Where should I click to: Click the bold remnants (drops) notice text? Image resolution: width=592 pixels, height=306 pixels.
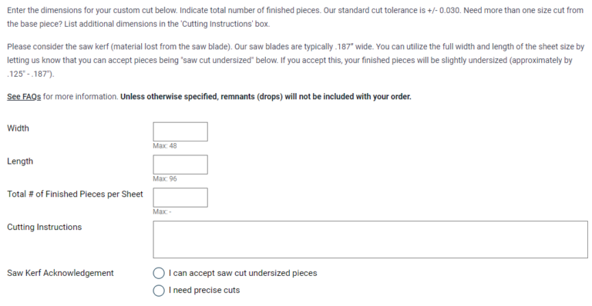coord(266,96)
